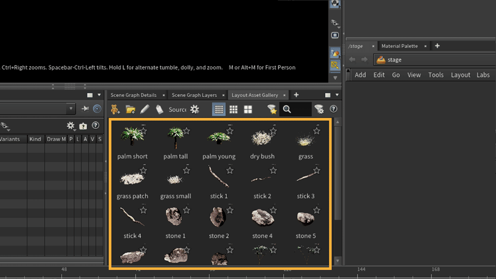Click the tag icon in gallery toolbar
The height and width of the screenshot is (279, 496).
coord(159,109)
